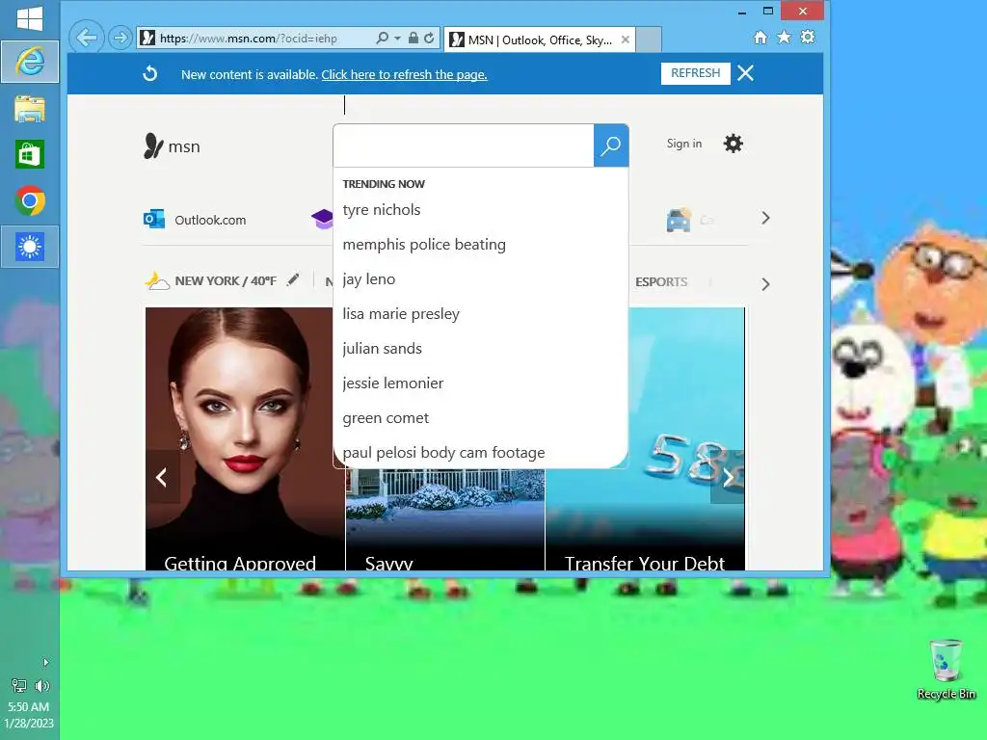Select trending search 'green comet'
The height and width of the screenshot is (740, 987).
tap(386, 418)
